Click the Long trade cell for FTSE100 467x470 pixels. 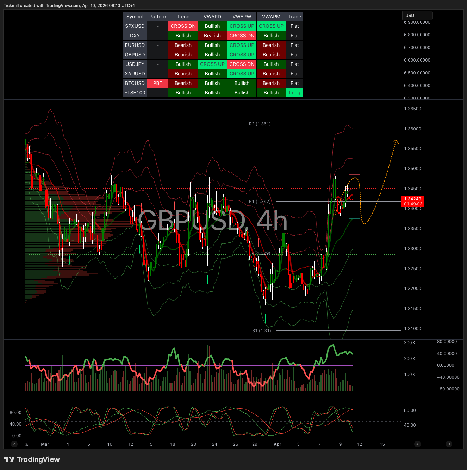point(294,93)
